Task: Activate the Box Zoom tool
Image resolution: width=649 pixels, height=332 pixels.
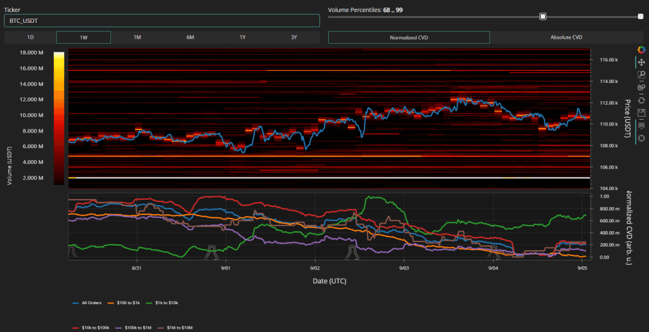Action: click(x=641, y=75)
